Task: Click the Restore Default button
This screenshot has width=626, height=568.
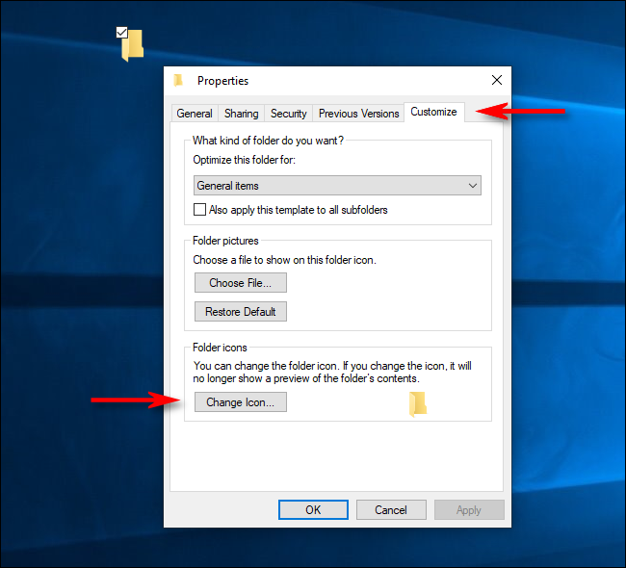Action: [x=241, y=311]
